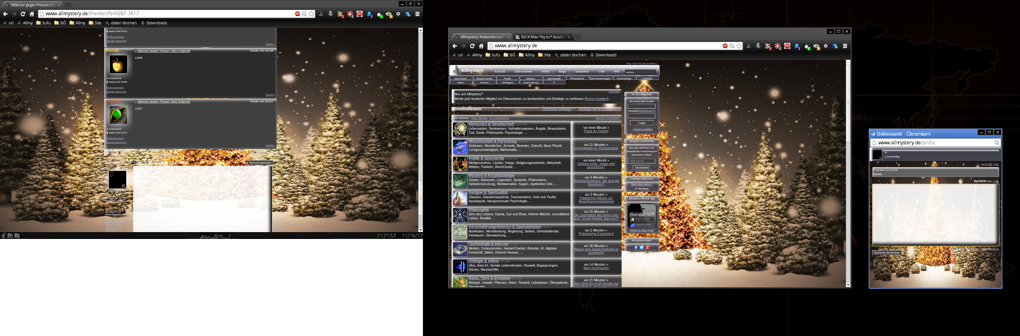Screen dimensions: 1020x336
Task: Open Wiki in Allmystery navigation
Action: 617,72
